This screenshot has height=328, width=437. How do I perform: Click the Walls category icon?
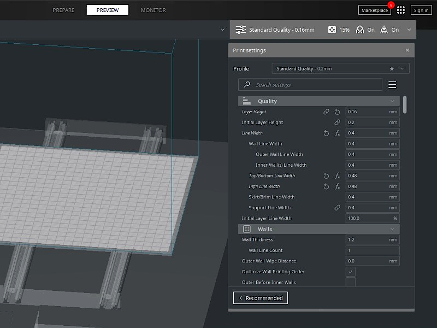click(x=247, y=229)
